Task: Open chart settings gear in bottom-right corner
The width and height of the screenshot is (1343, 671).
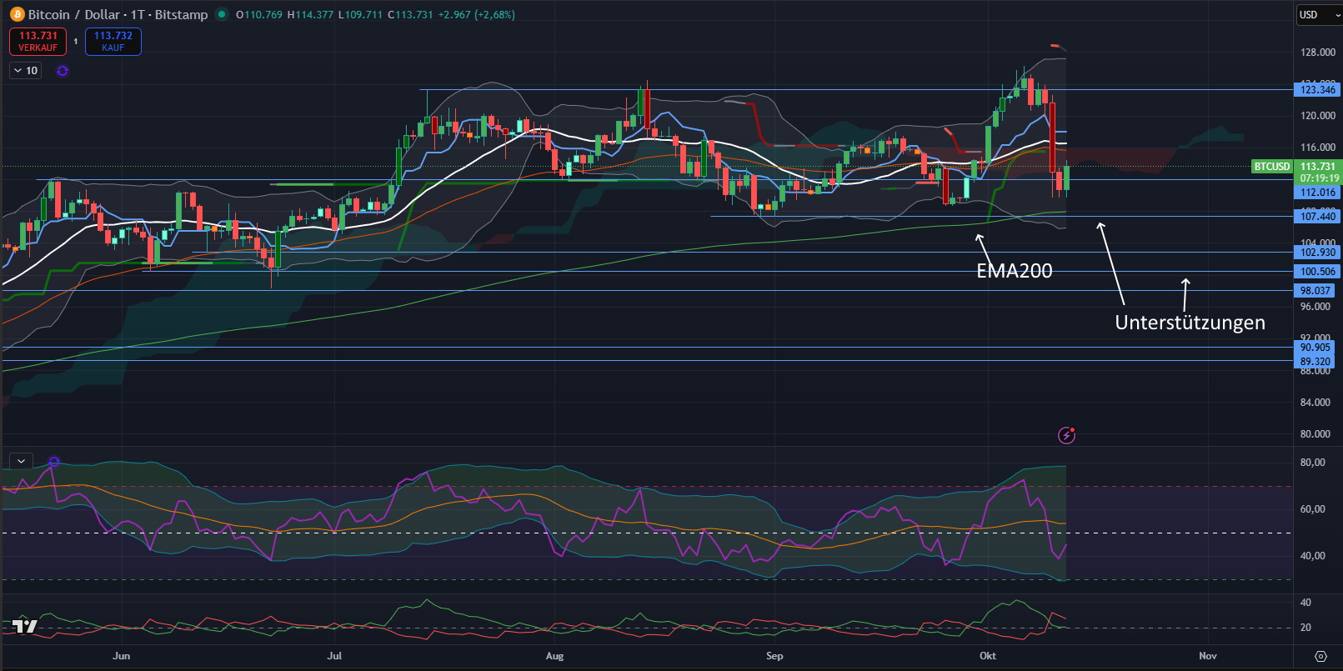Action: [1320, 656]
